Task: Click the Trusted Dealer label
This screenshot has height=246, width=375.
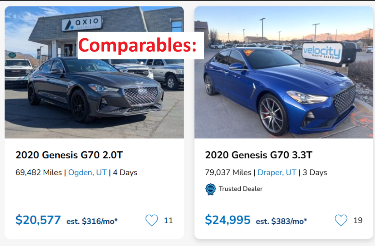Action: click(x=240, y=189)
